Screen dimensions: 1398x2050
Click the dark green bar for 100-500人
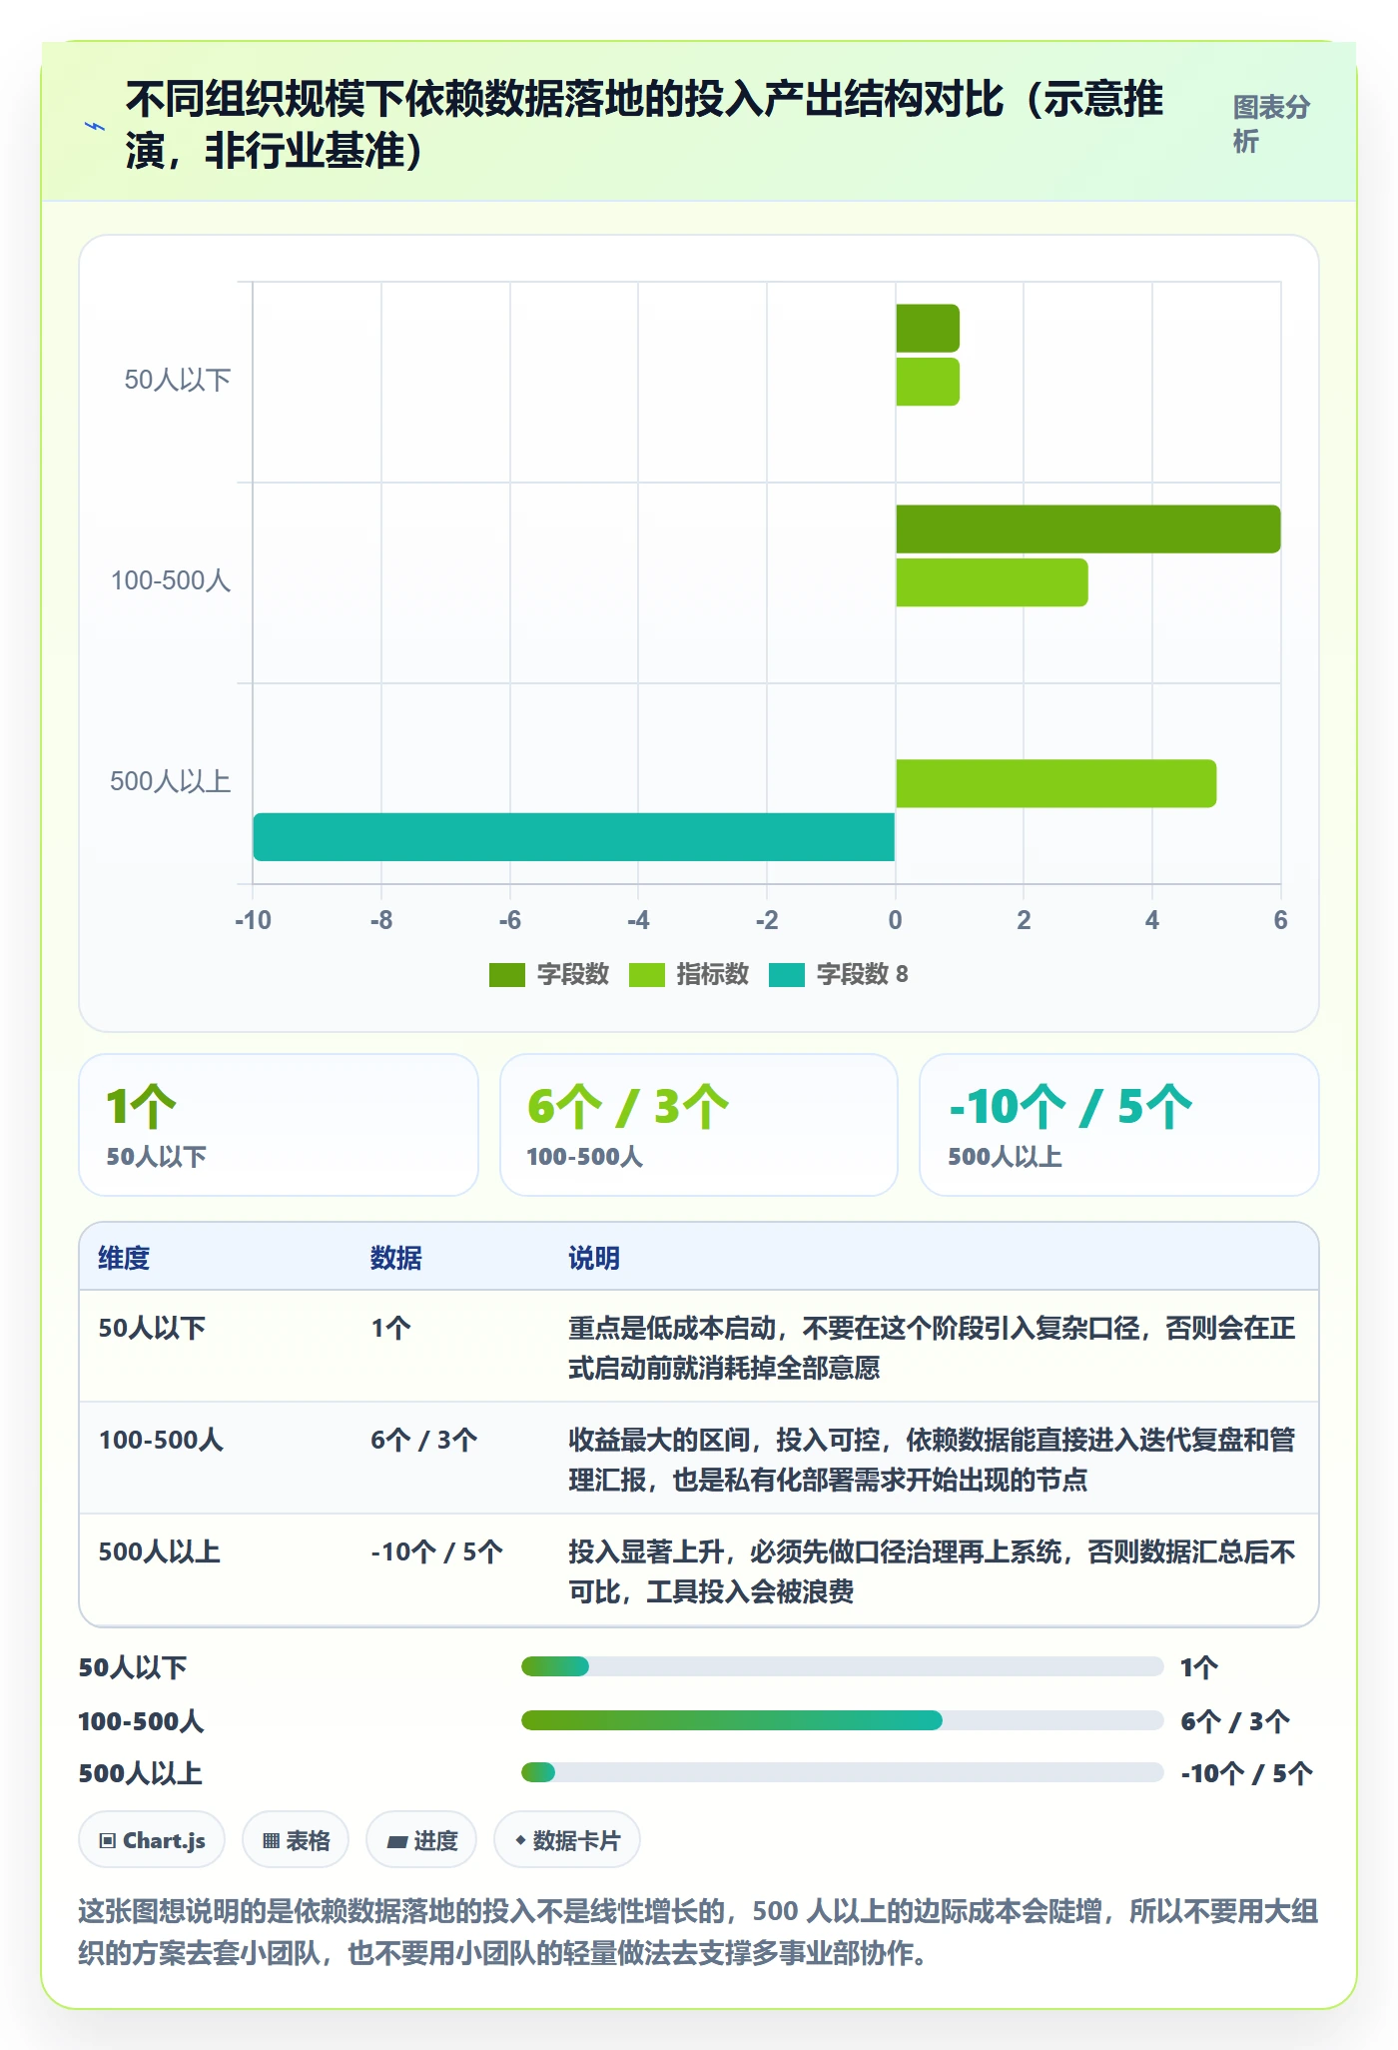(x=1088, y=529)
